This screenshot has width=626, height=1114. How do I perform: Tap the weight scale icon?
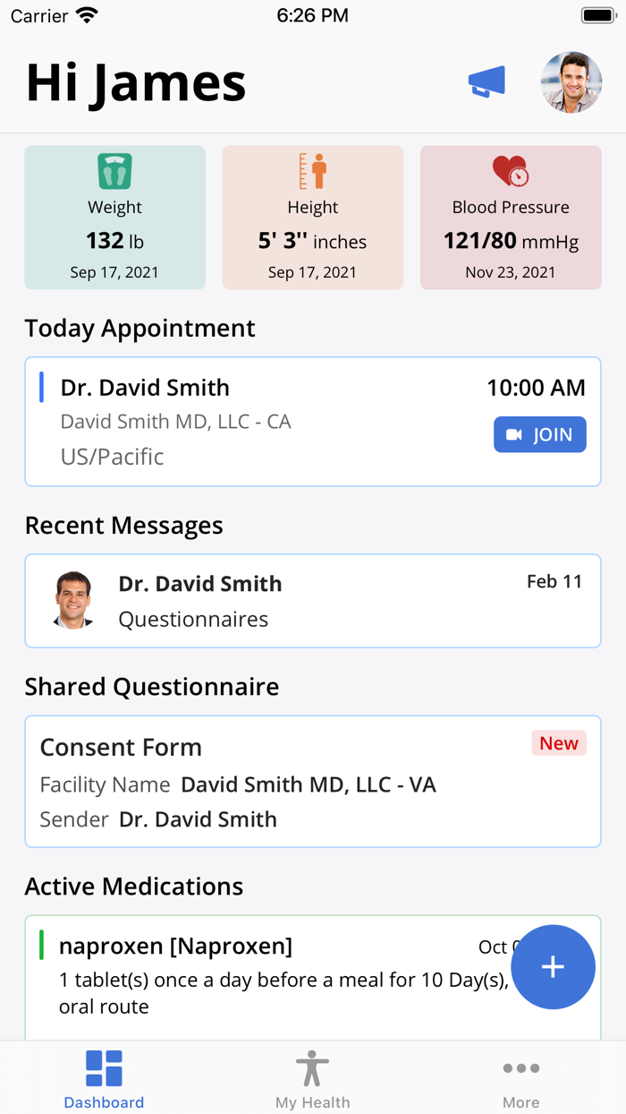point(114,171)
